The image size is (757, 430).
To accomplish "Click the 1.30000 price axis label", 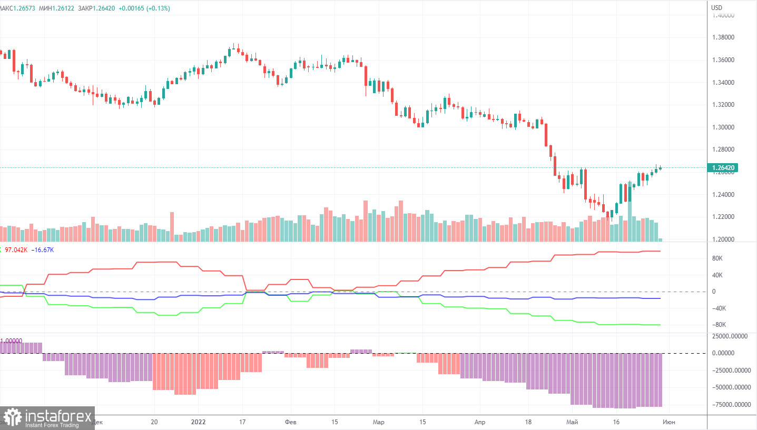I will [x=723, y=127].
